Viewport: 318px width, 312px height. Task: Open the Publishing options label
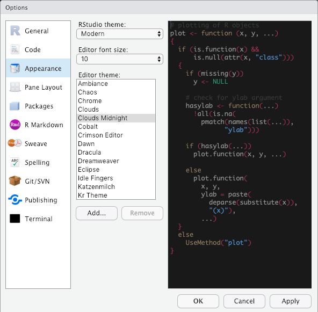click(41, 200)
